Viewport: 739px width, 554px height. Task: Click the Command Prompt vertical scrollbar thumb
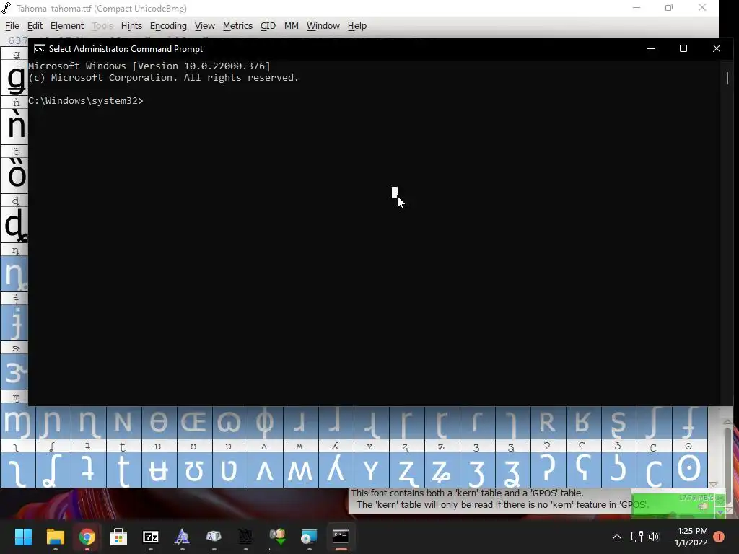pos(727,78)
